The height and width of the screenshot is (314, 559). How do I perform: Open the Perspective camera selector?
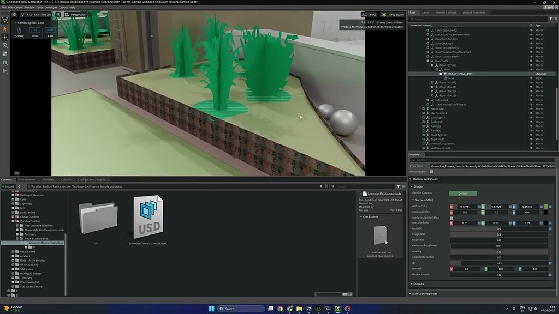coord(76,15)
